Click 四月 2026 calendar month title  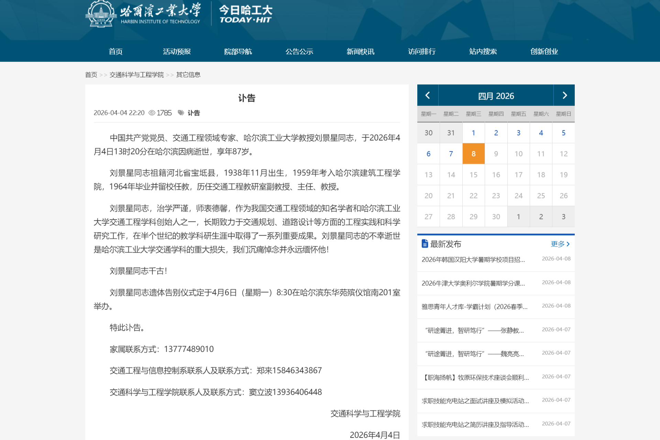pos(496,96)
